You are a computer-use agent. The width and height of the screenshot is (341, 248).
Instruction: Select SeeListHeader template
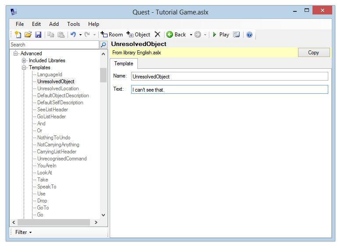coord(53,110)
